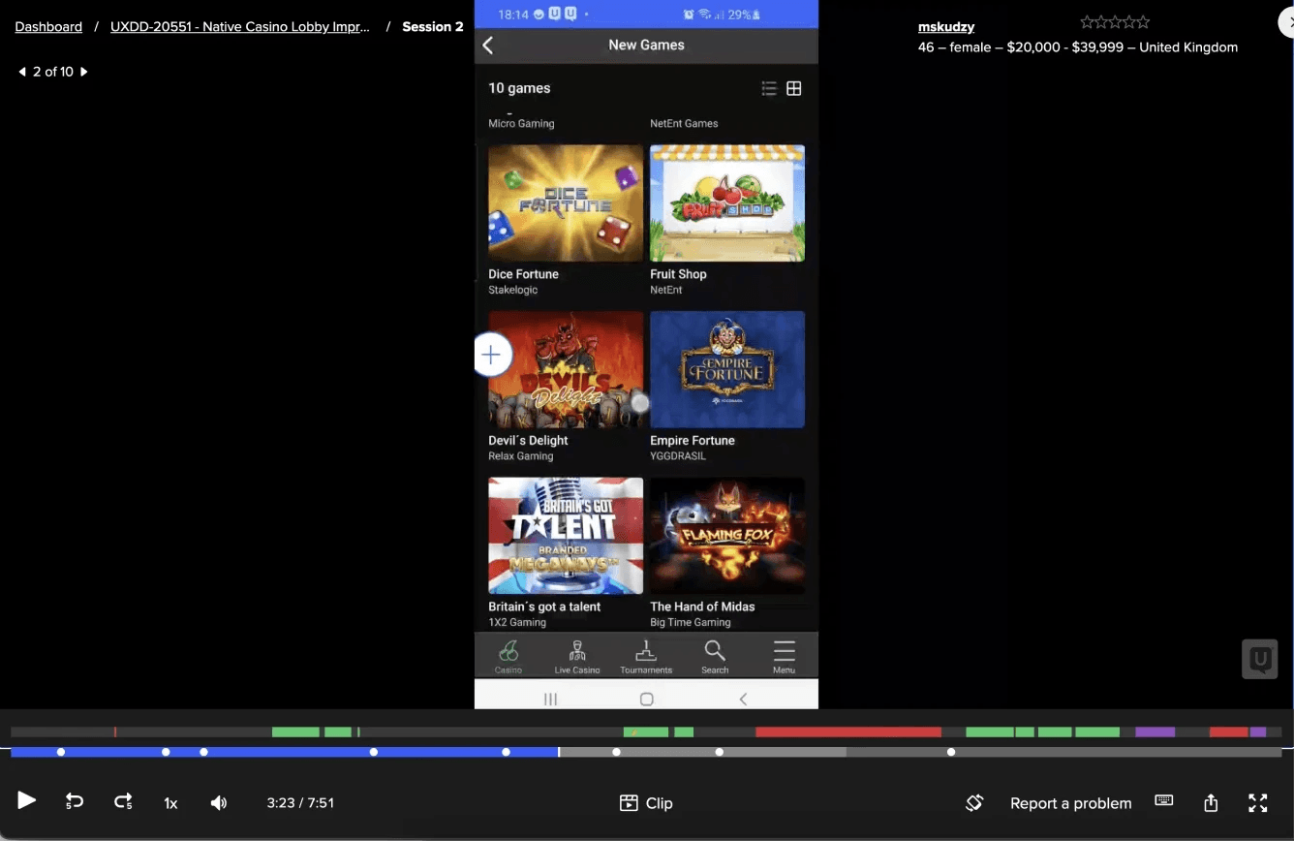This screenshot has width=1294, height=841.
Task: Rewind the video five seconds
Action: click(75, 801)
